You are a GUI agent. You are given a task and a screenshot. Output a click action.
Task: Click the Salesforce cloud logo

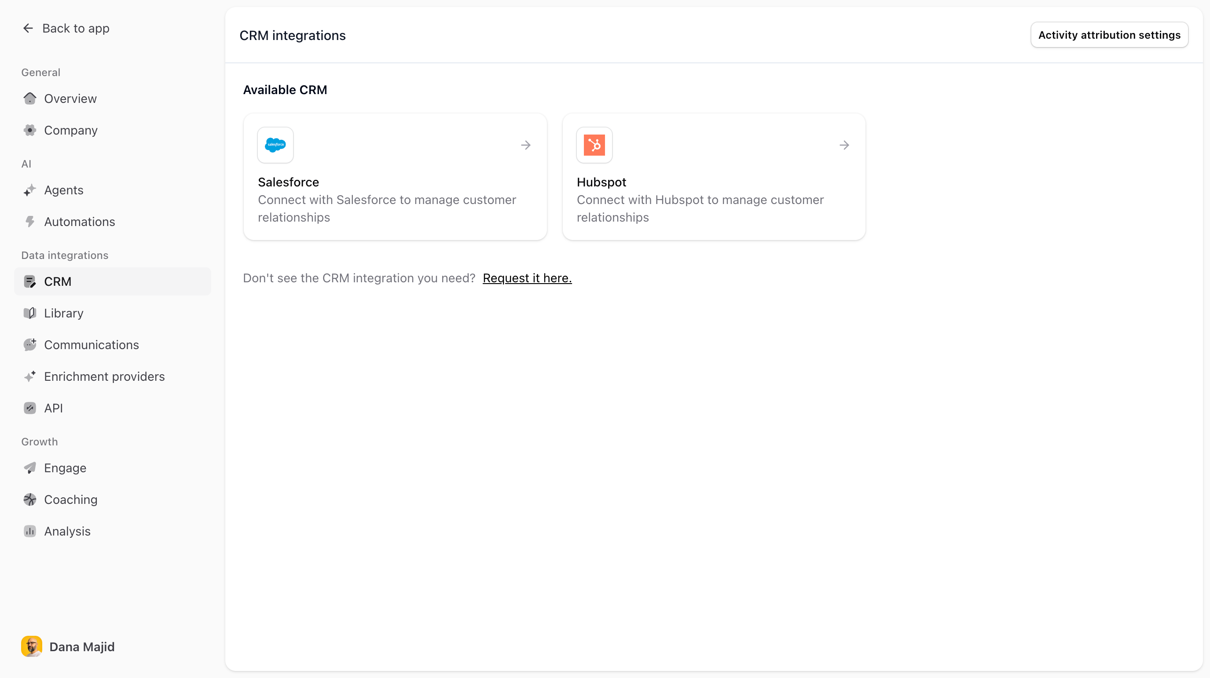(x=275, y=145)
